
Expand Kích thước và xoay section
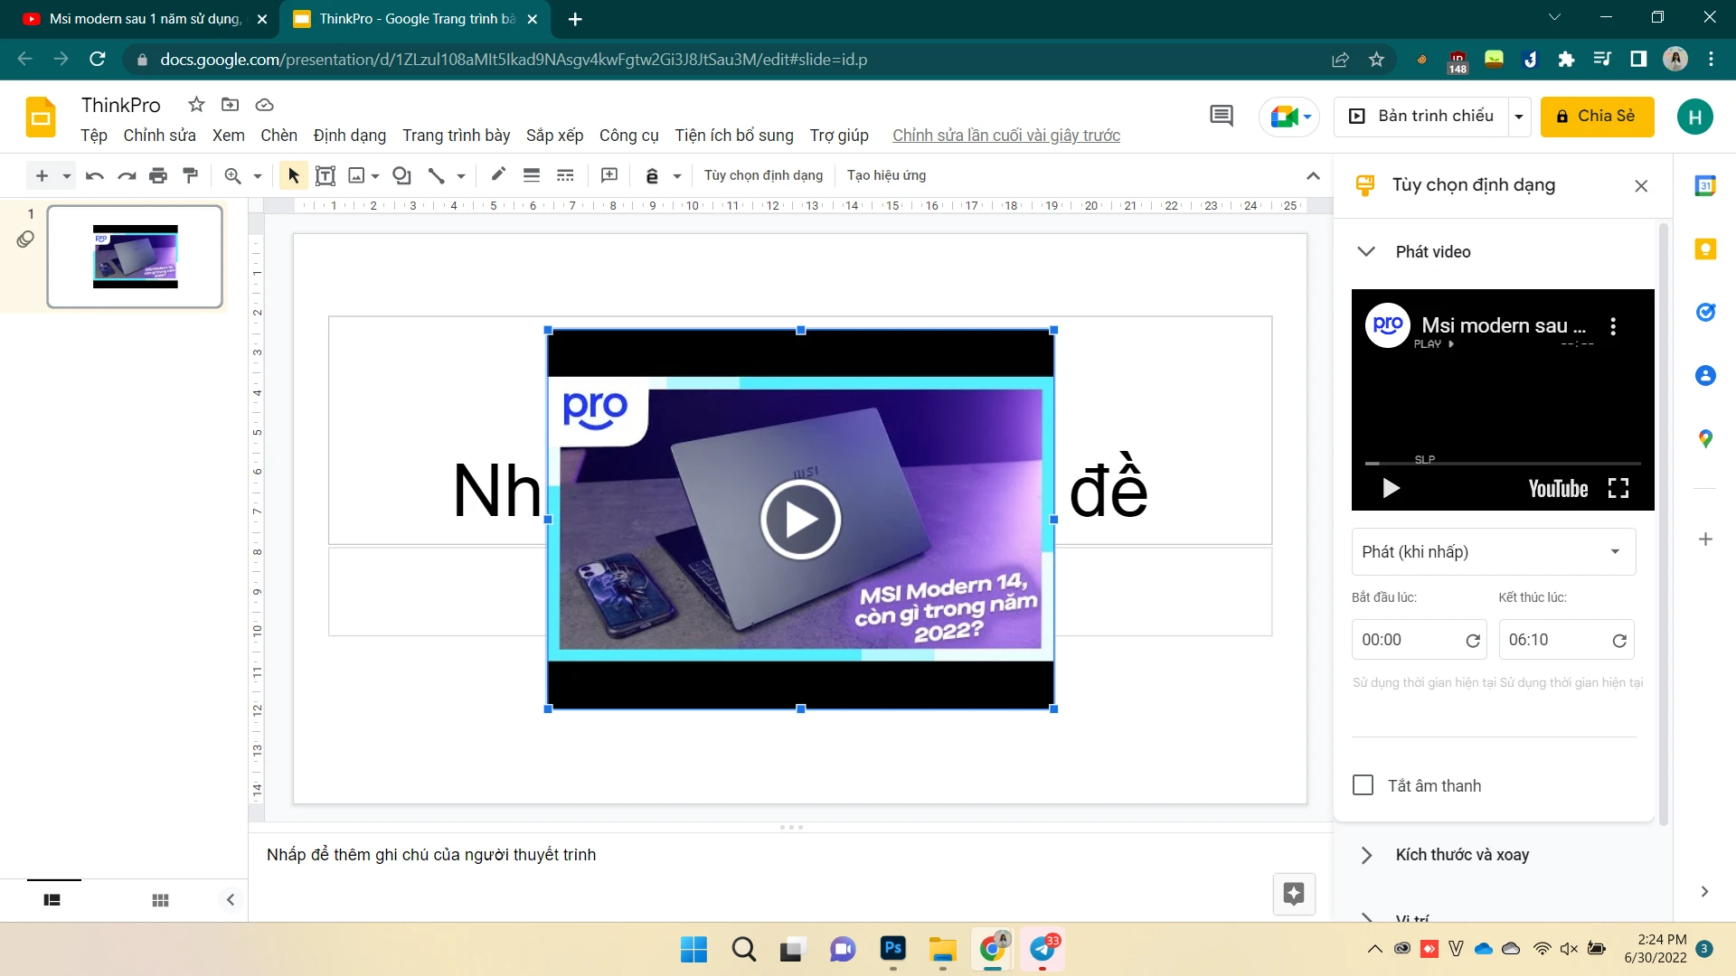coord(1366,855)
